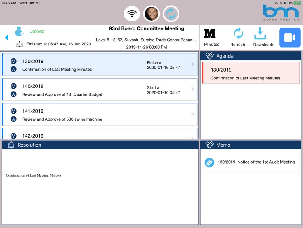Tap the meeting date 2019-11-26 08:00 PM
This screenshot has height=228, width=303.
pos(147,47)
